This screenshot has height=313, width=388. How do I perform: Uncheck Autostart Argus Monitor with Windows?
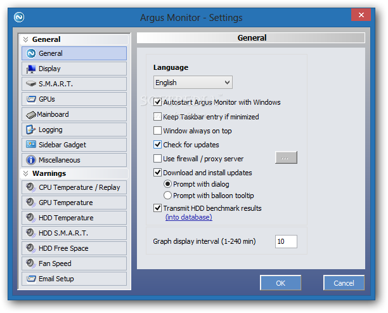[x=157, y=102]
